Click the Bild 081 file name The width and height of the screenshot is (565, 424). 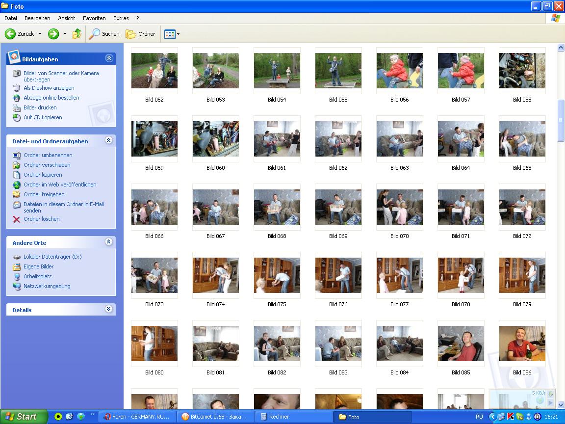pyautogui.click(x=215, y=372)
